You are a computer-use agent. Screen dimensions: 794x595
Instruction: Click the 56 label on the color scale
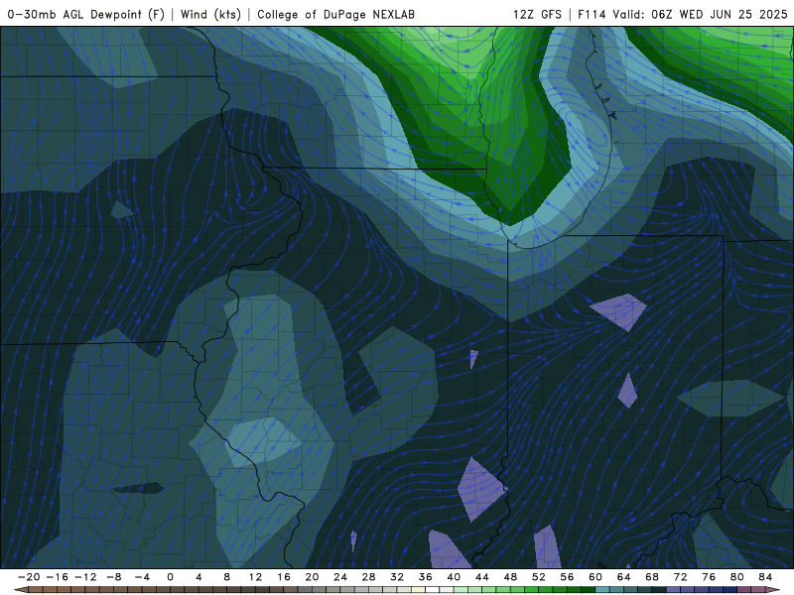coord(567,577)
